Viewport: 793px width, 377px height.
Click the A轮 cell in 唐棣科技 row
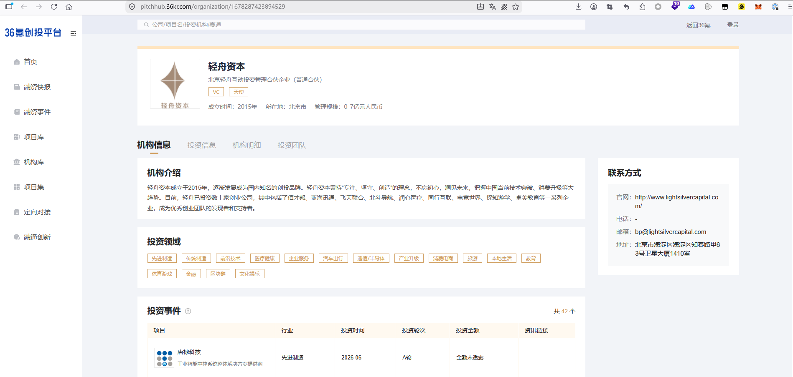pos(407,357)
